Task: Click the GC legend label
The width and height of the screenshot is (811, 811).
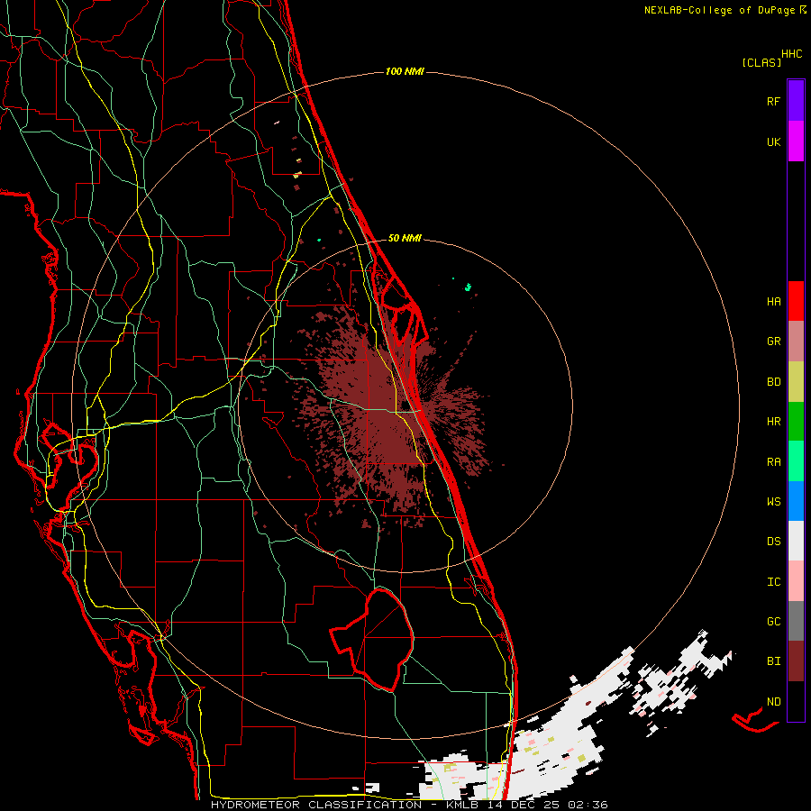Action: click(x=773, y=622)
